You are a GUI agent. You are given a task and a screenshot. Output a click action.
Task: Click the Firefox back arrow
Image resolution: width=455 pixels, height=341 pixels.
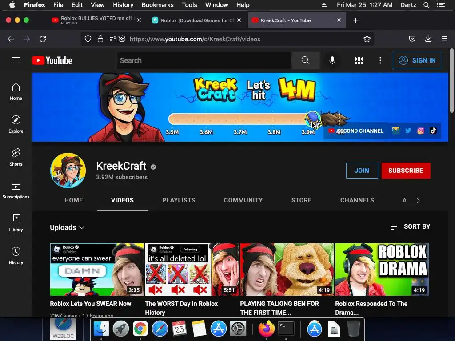11,39
